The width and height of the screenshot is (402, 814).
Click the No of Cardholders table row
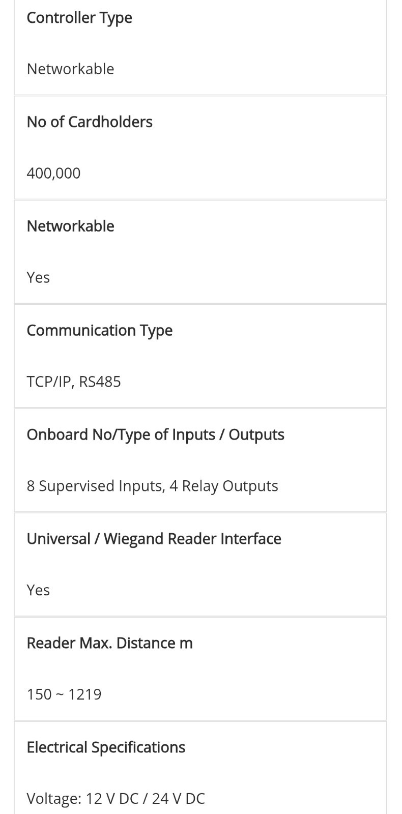(x=200, y=148)
